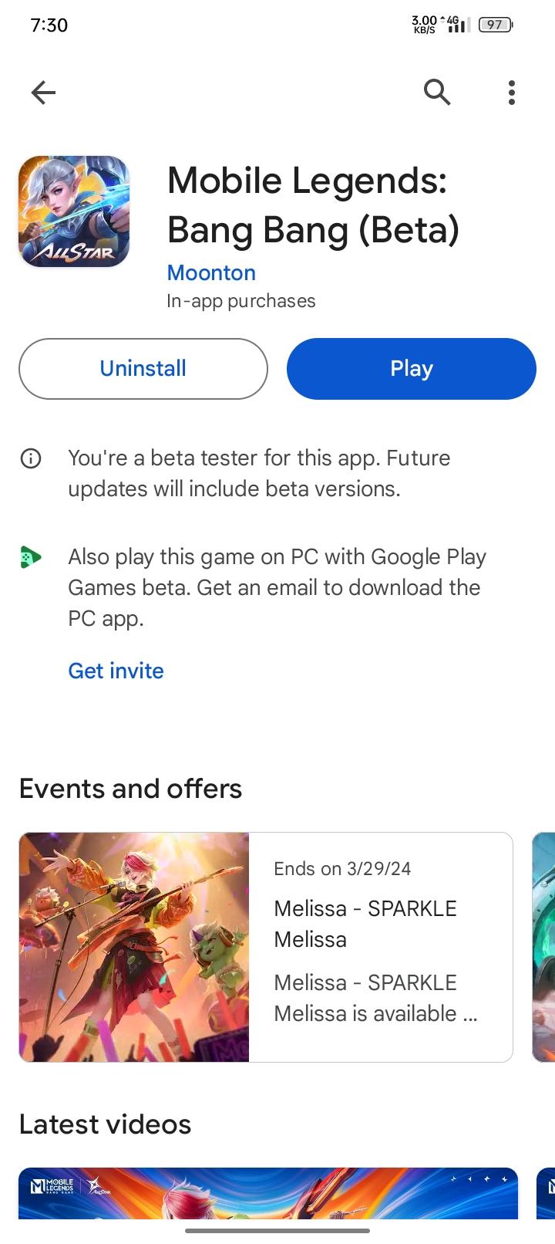
Task: Click the Play button
Action: tap(412, 369)
